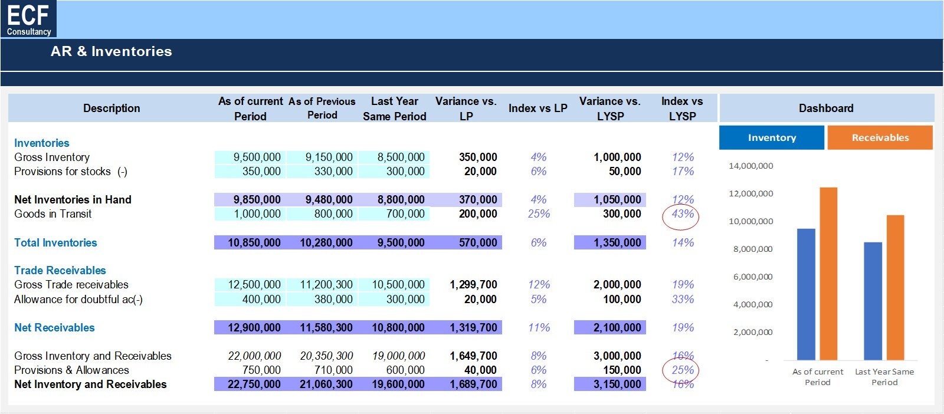Click the Allowance 33% index

coord(683,299)
